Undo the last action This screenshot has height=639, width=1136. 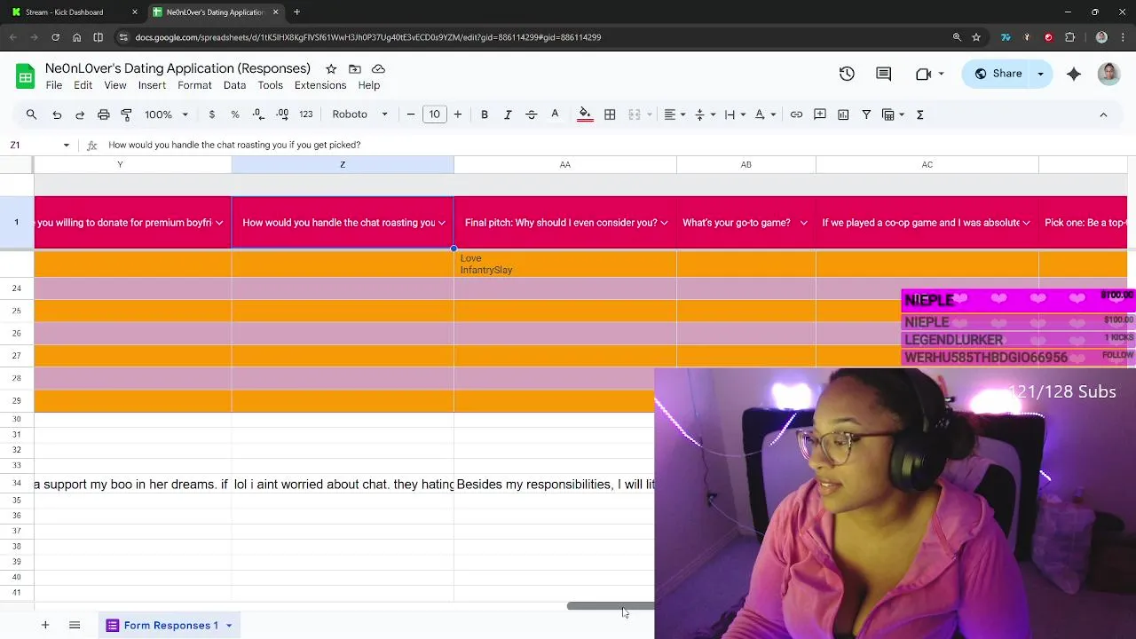pos(57,114)
